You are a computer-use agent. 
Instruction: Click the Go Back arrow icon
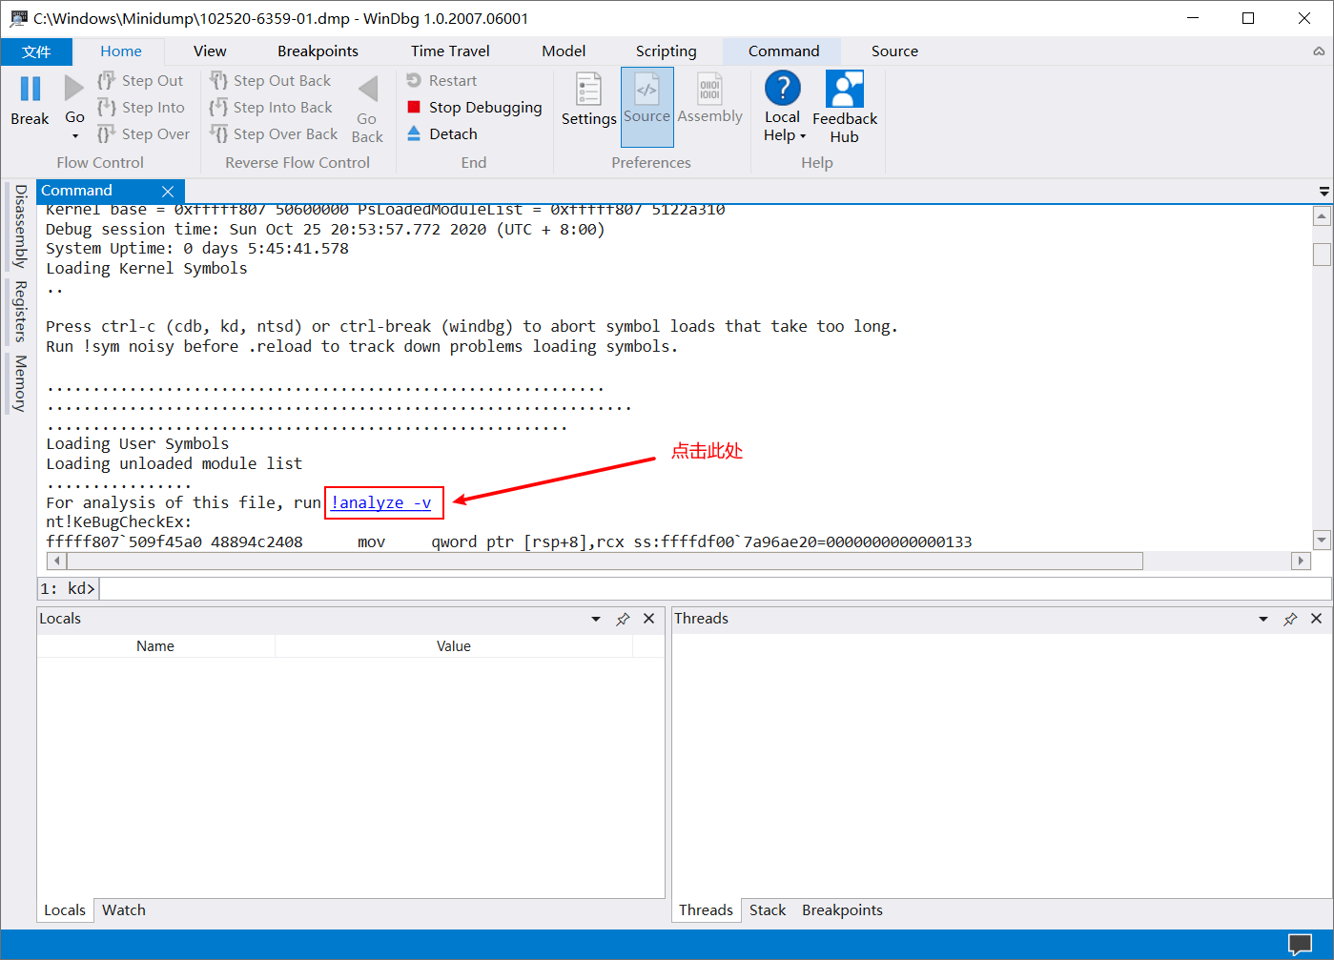coord(367,89)
